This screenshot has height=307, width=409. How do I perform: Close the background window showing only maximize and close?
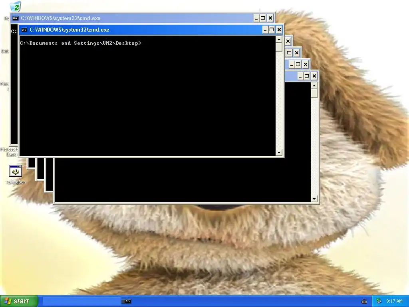[x=297, y=53]
